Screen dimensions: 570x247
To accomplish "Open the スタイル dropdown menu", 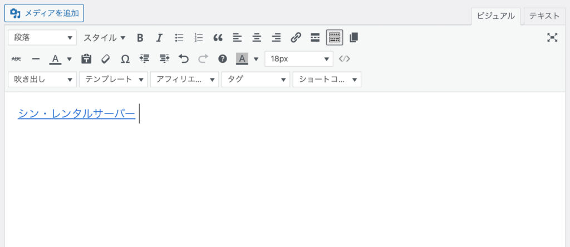I will pyautogui.click(x=104, y=37).
